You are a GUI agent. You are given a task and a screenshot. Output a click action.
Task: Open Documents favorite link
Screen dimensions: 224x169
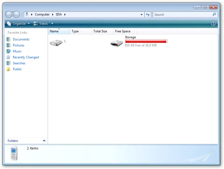[21, 39]
